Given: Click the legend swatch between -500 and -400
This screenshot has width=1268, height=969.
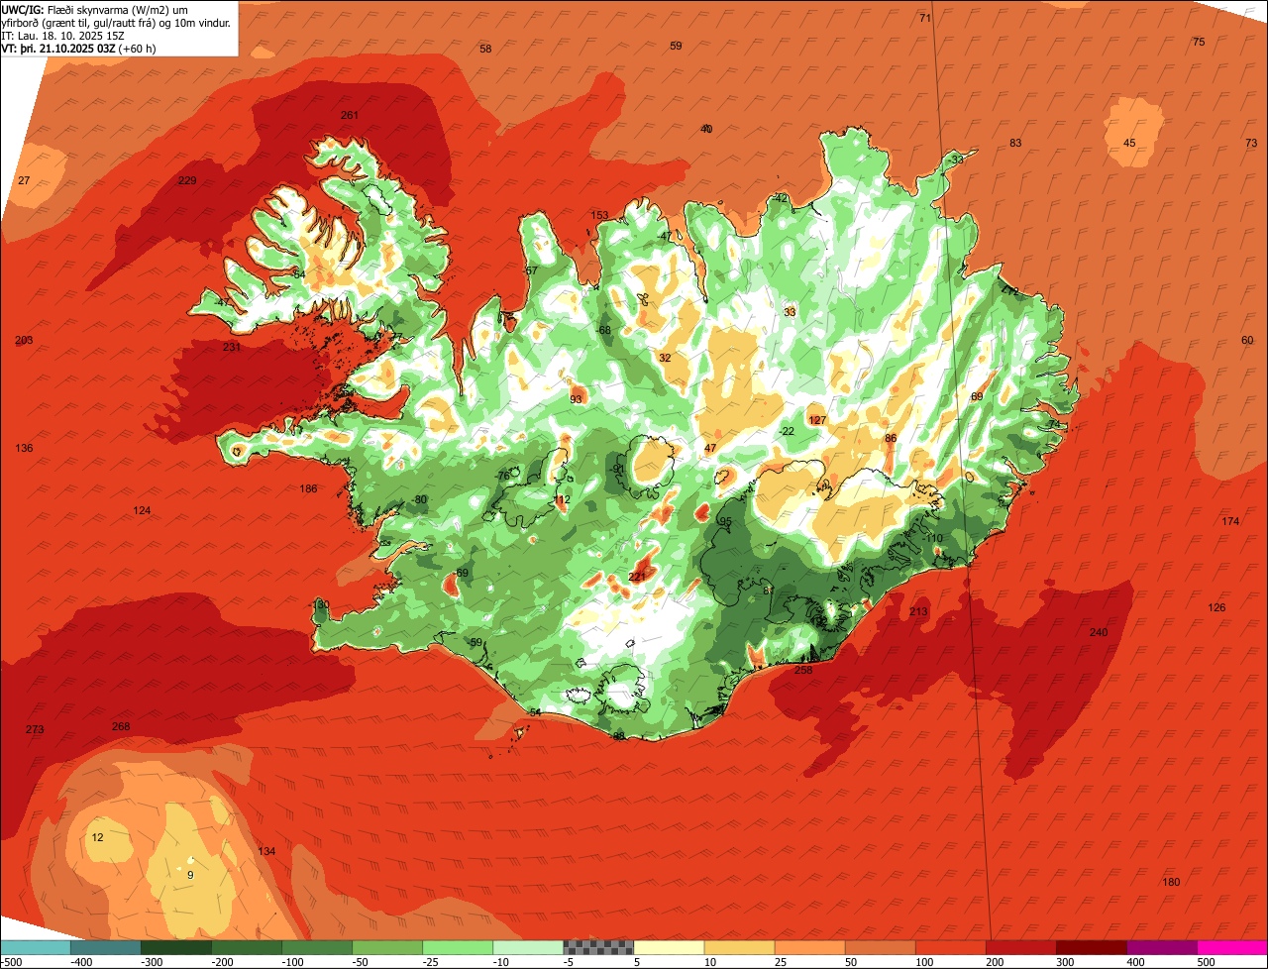Looking at the screenshot, I should click(x=37, y=947).
